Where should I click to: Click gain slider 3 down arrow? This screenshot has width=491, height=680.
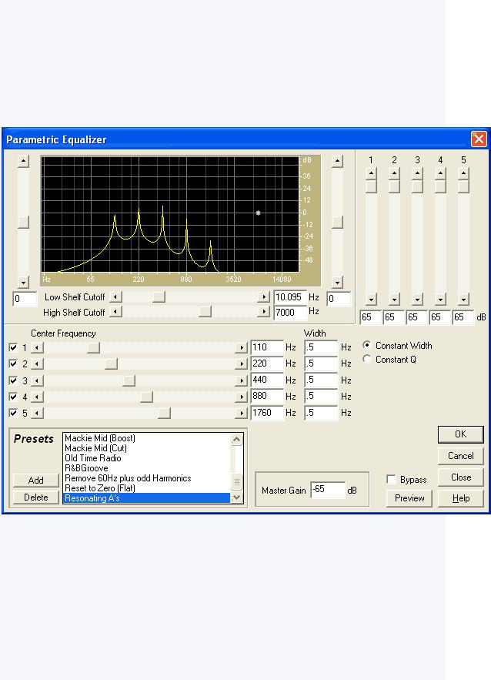tap(417, 300)
